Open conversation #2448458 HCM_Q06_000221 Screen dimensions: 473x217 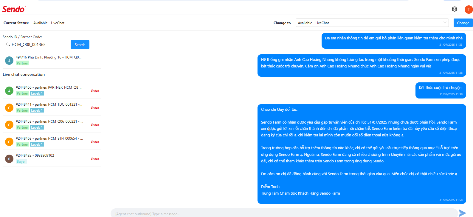click(52, 124)
